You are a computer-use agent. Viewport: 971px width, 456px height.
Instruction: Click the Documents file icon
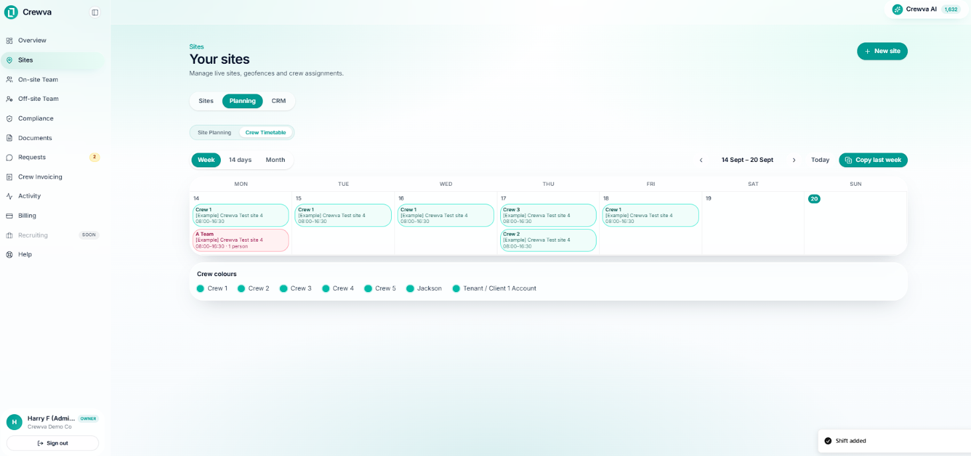9,138
